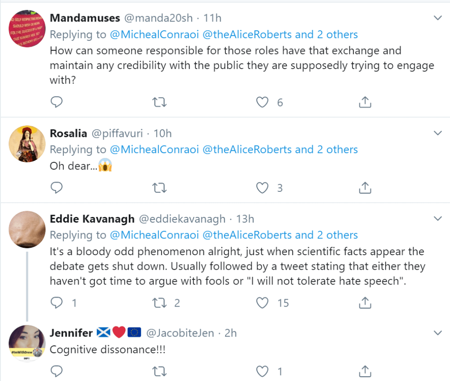Expand the options chevron on Rosalia's tweet

pos(438,133)
